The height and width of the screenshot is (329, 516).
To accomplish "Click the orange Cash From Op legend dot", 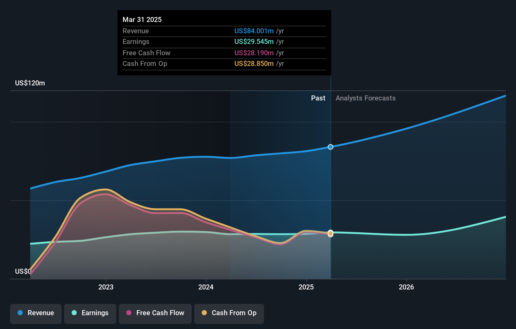I will (204, 313).
